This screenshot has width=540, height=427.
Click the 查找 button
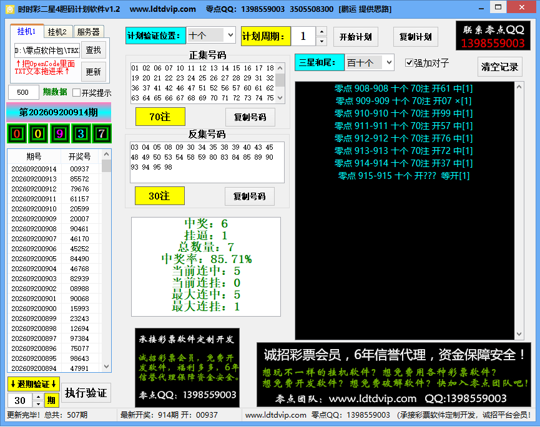(x=93, y=50)
